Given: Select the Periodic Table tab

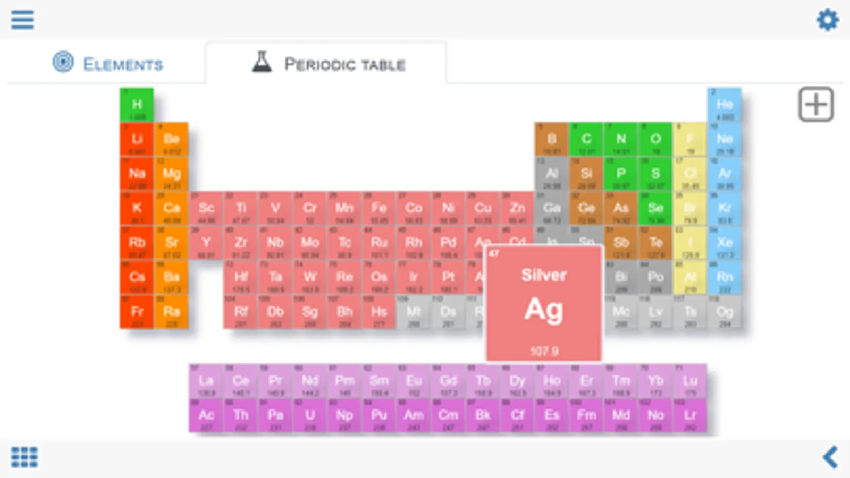Looking at the screenshot, I should 328,64.
